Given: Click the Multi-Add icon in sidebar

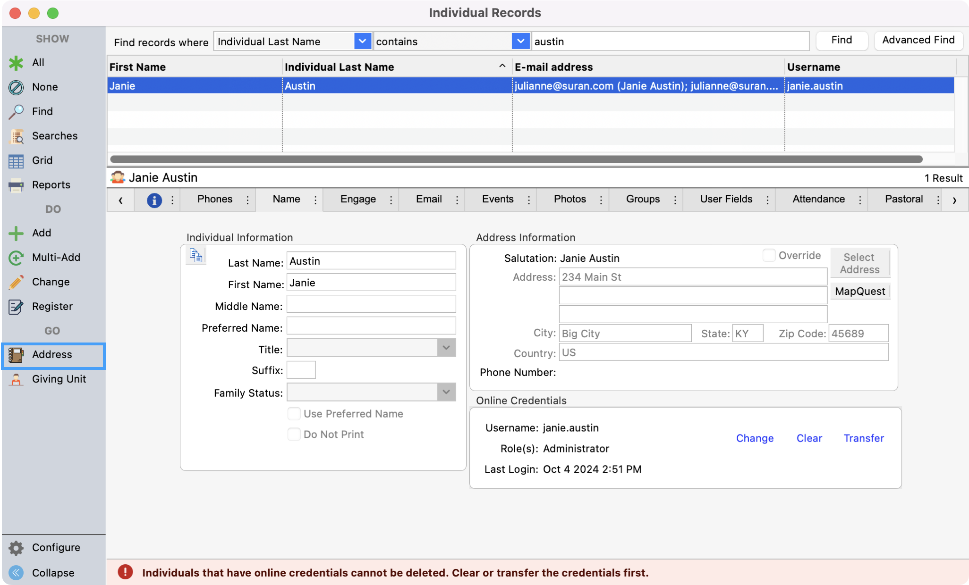Looking at the screenshot, I should [x=16, y=258].
